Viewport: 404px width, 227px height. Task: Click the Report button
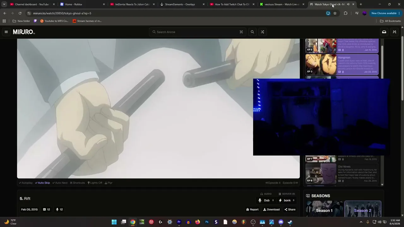coord(252,209)
